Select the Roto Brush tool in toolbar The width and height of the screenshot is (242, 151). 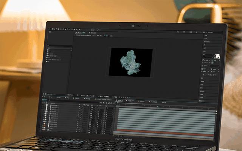coord(77,29)
